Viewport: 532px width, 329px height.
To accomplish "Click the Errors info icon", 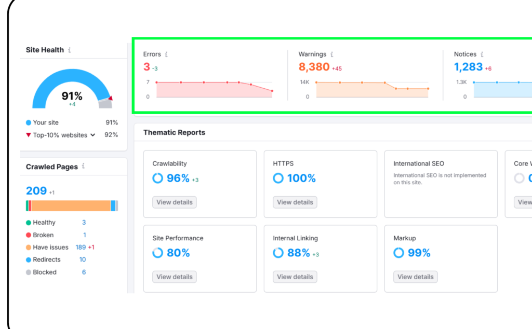I will (x=166, y=54).
